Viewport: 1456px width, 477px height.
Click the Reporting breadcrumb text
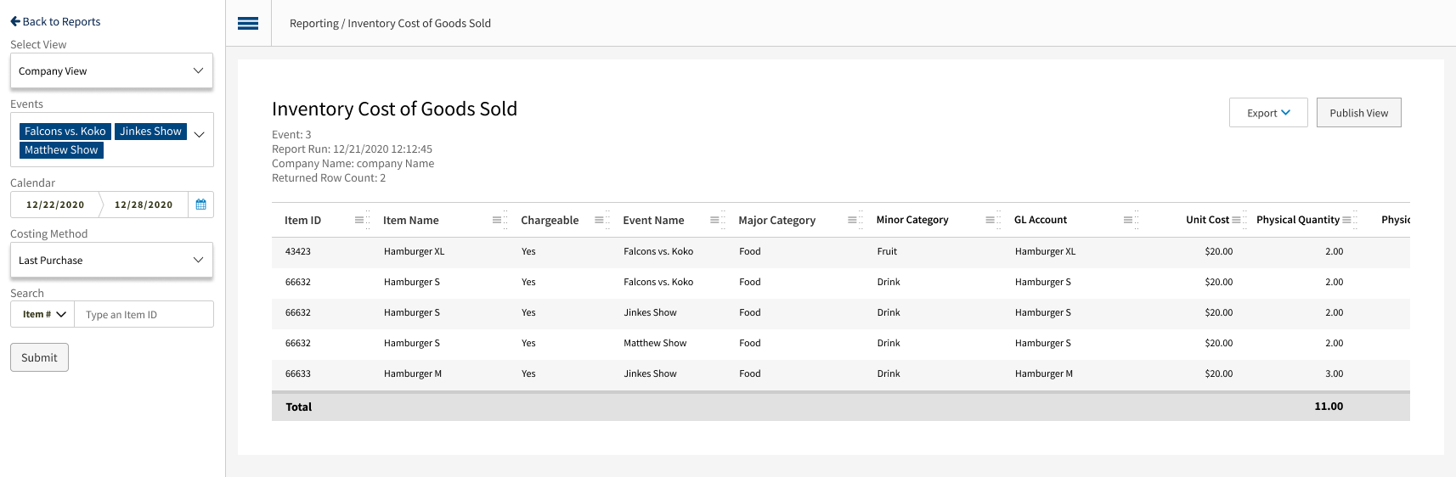314,23
